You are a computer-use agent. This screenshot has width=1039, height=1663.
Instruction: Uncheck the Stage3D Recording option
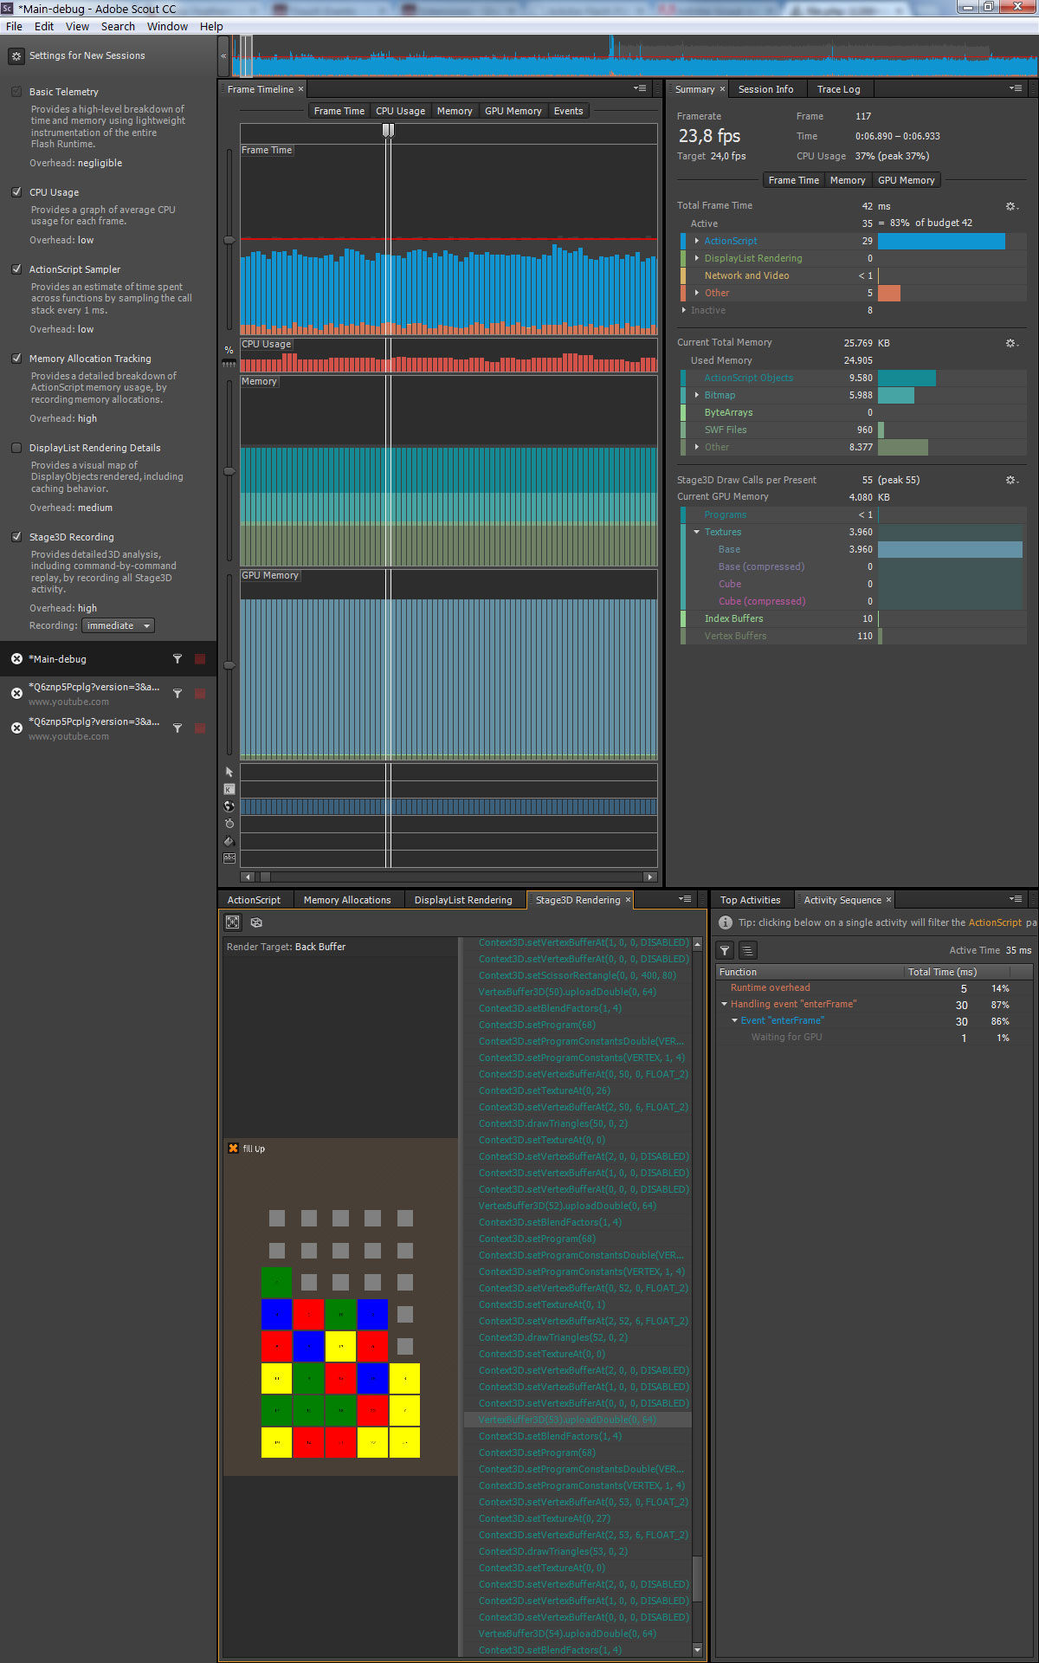click(x=16, y=537)
